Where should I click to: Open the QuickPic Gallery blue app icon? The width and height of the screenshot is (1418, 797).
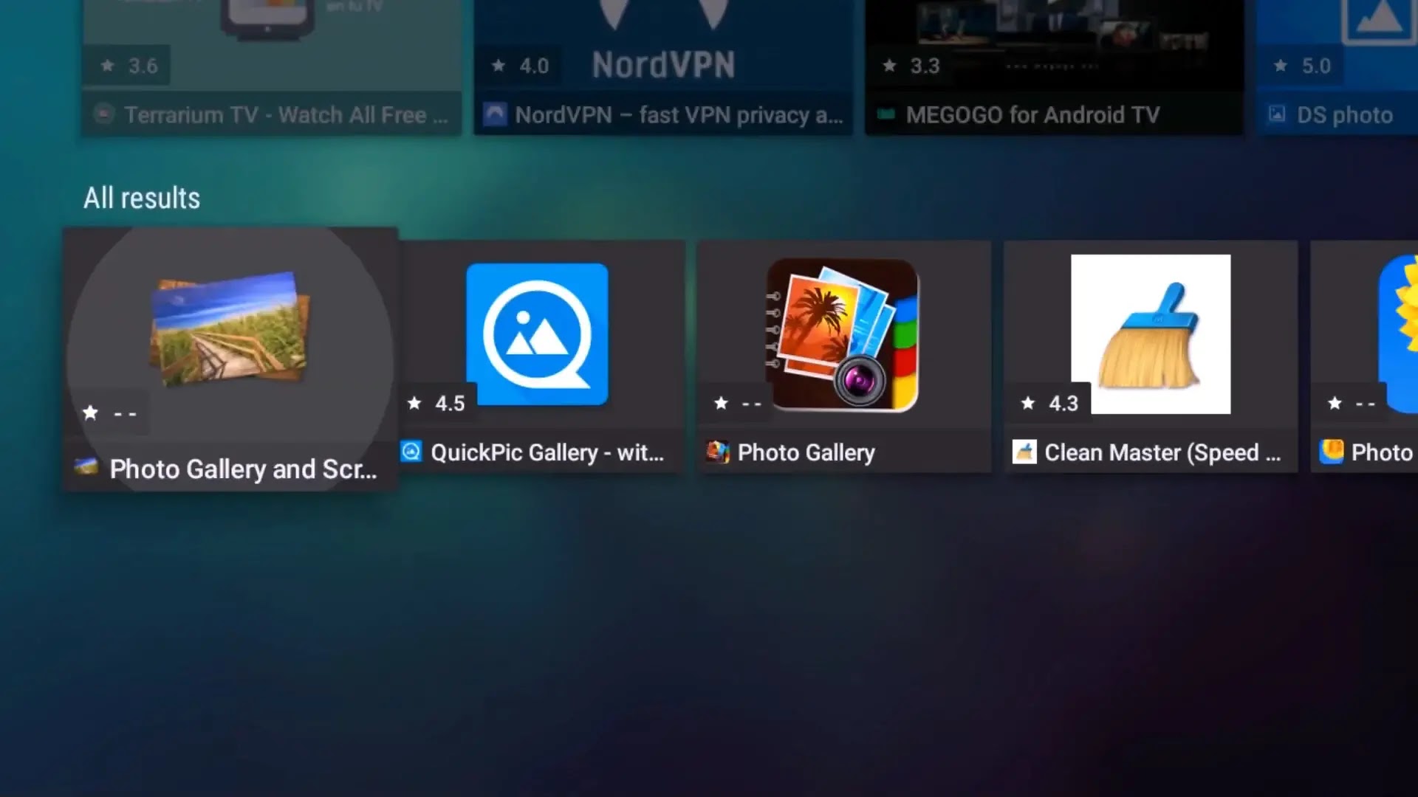[x=537, y=334]
